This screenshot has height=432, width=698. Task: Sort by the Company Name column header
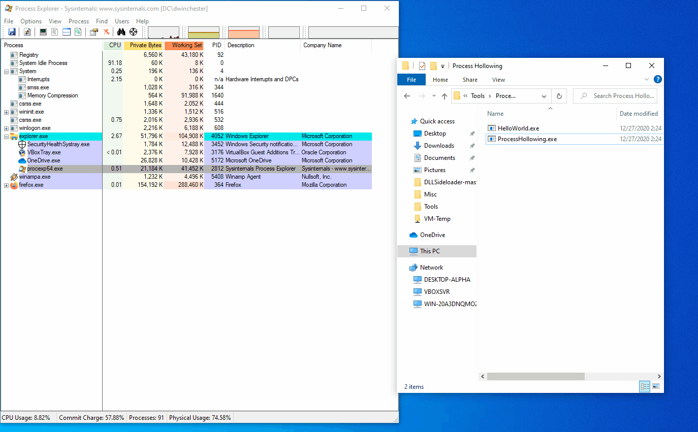(x=336, y=45)
